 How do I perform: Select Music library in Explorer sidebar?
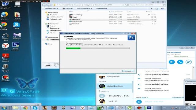point(51,33)
